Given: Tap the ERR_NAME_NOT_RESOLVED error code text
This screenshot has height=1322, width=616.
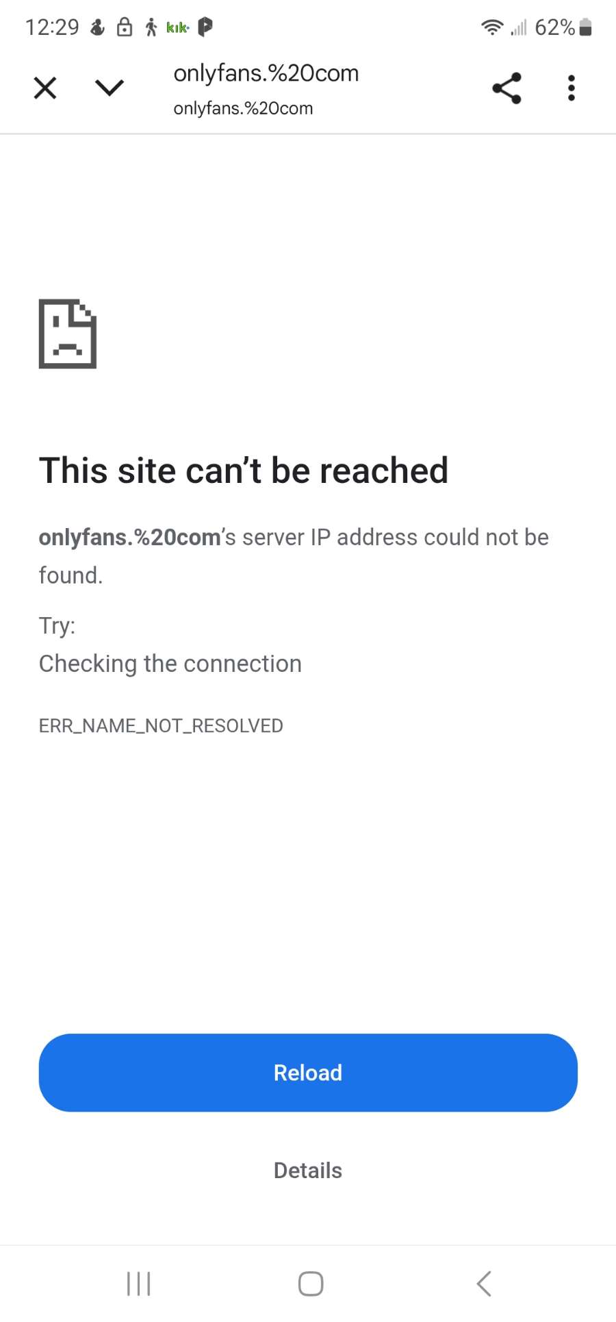Looking at the screenshot, I should click(x=161, y=725).
